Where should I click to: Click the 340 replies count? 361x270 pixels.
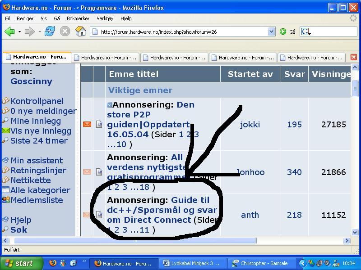294,172
